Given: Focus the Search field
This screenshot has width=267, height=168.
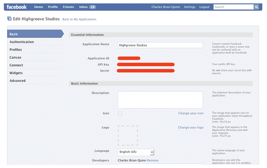Looking at the screenshot, I should [234, 7].
